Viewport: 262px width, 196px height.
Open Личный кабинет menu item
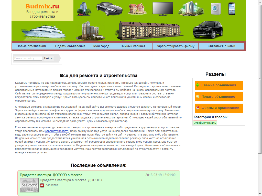click(x=133, y=46)
